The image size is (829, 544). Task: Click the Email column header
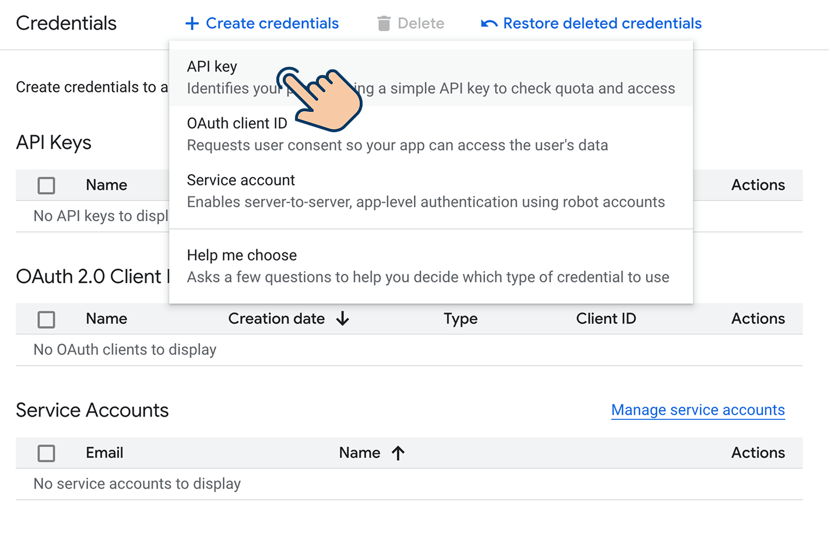point(104,453)
